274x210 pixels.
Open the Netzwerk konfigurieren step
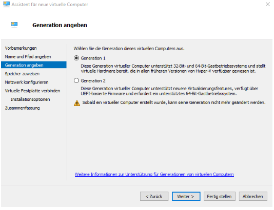(x=27, y=82)
